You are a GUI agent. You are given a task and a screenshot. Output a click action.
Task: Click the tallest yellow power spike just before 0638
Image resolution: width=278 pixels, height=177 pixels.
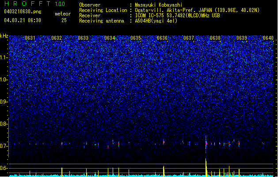206,167
